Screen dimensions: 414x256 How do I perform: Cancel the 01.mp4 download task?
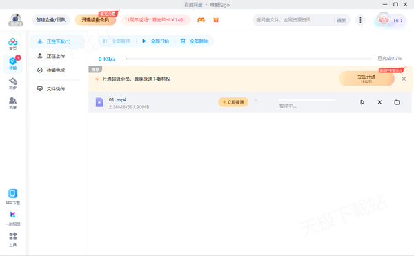point(379,102)
